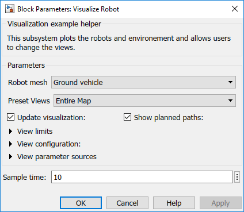Confirm the settings with OK
The image size is (244, 212).
(81, 203)
